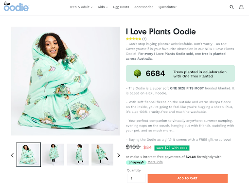Open the search magnifier icon
The image size is (249, 184).
[231, 7]
